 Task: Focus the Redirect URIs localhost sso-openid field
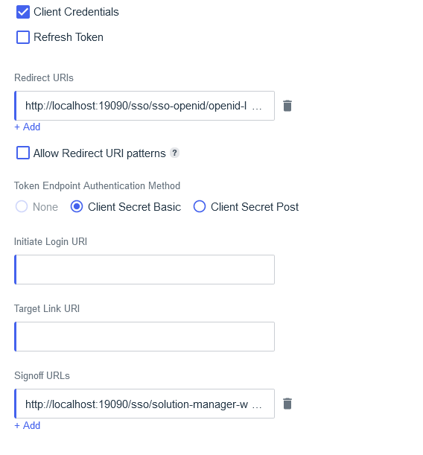(x=144, y=106)
